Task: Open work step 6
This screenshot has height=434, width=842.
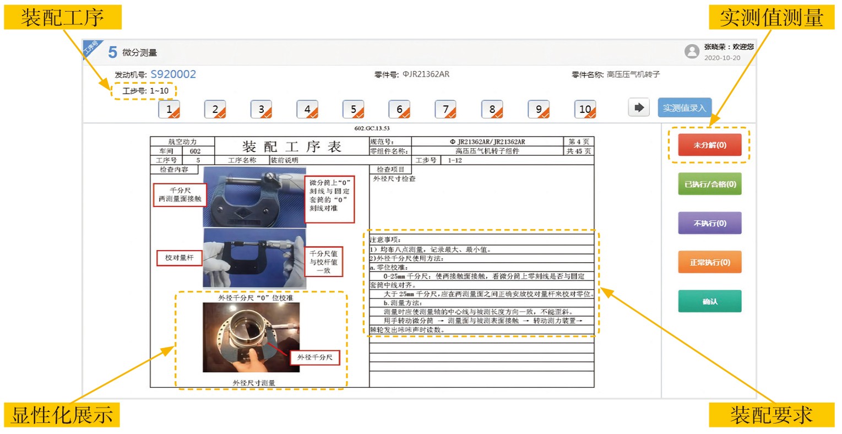Action: [400, 110]
